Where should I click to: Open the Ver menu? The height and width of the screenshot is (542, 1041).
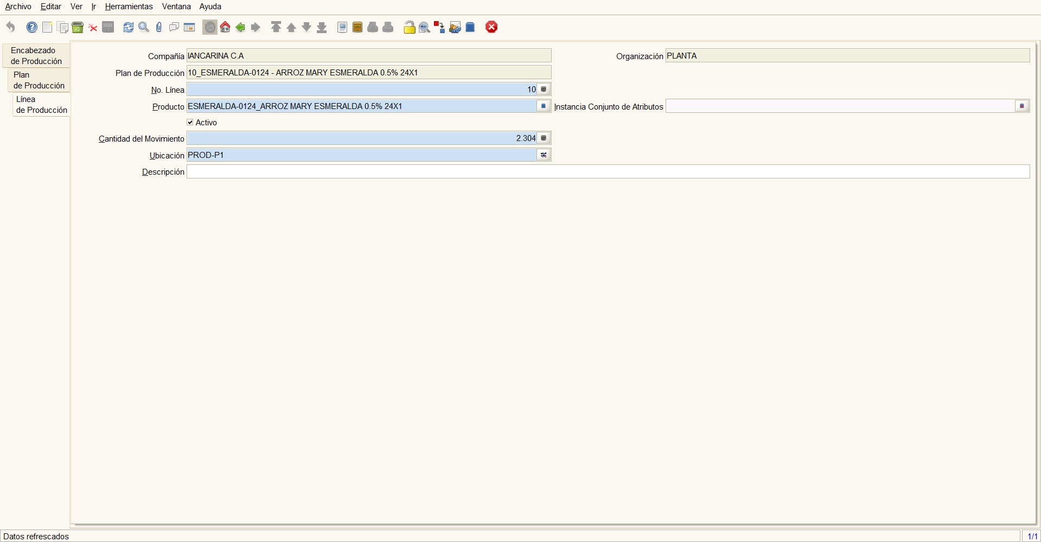76,7
